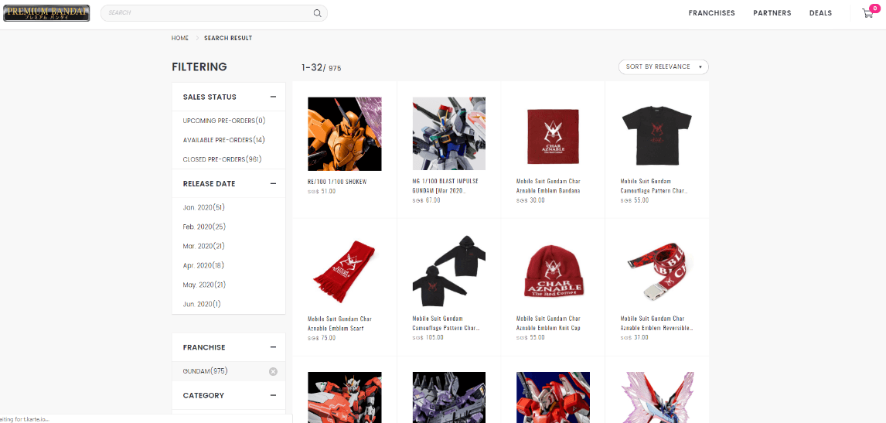
Task: Filter by Available Pre-orders
Action: click(x=223, y=140)
